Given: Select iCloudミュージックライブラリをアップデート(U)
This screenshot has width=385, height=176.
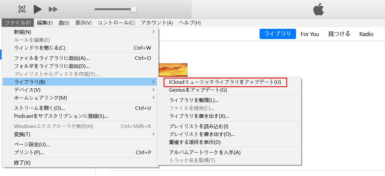Looking at the screenshot, I should (x=225, y=82).
